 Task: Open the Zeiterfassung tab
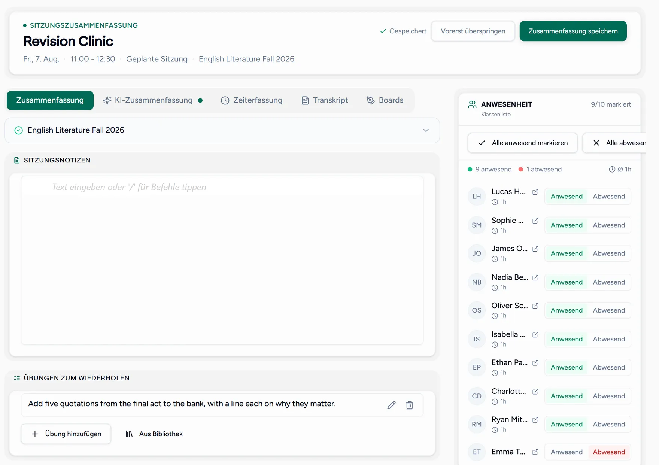[252, 100]
